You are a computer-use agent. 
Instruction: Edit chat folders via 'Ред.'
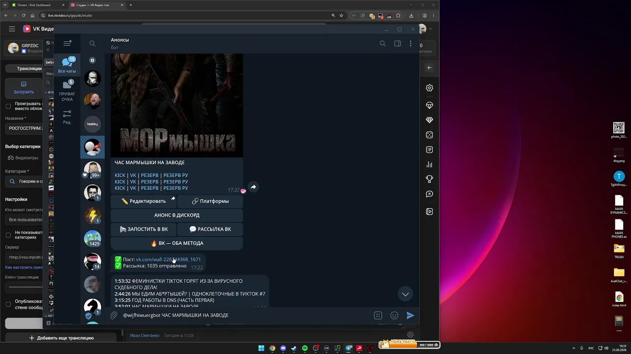click(67, 117)
